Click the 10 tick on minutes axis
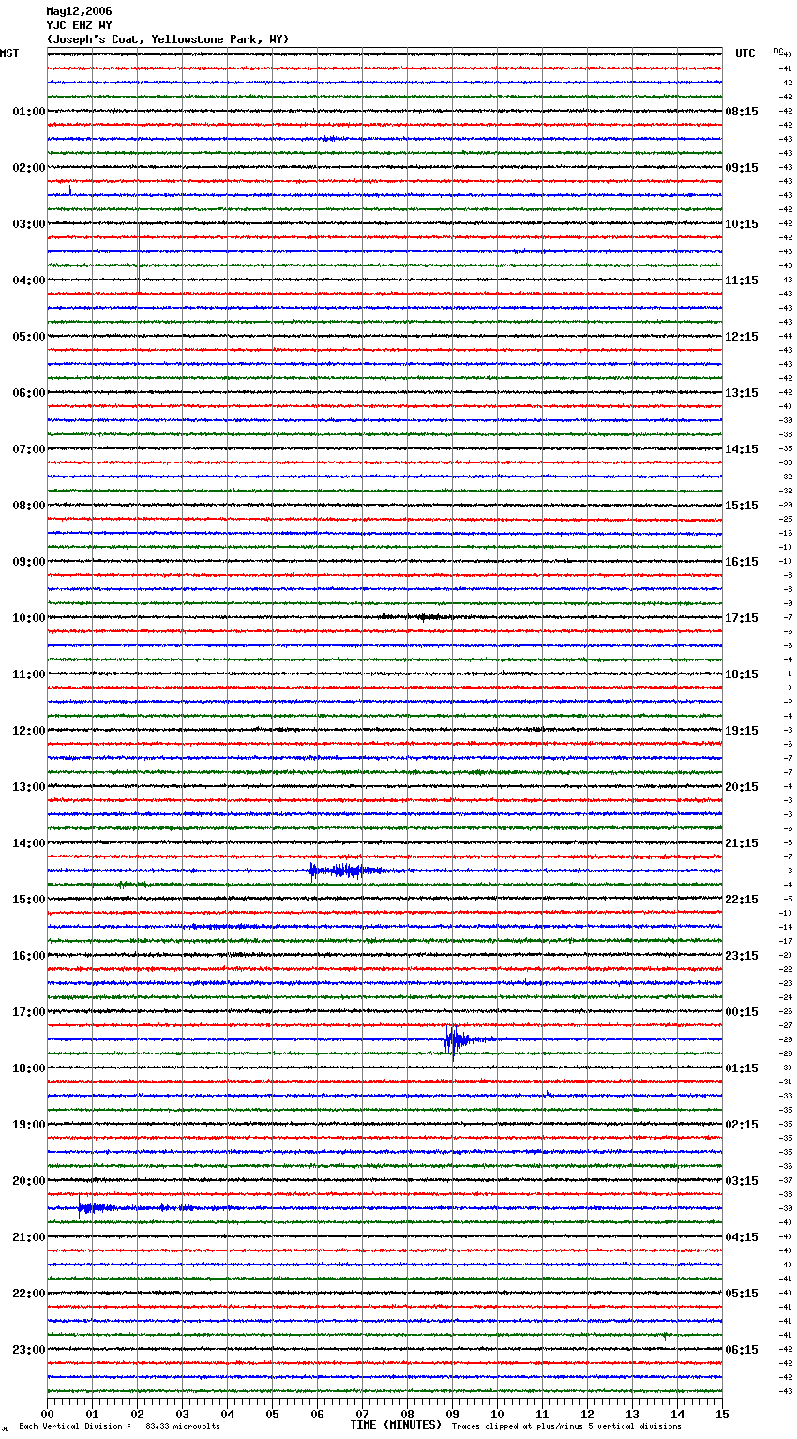Viewport: 797px width, 1439px height. [x=497, y=1414]
